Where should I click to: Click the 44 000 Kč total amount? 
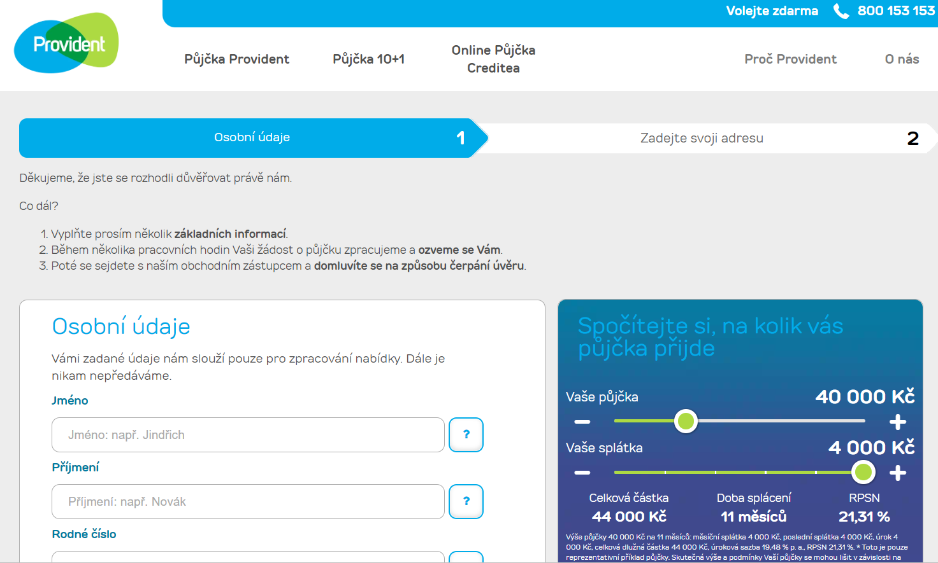click(x=629, y=517)
